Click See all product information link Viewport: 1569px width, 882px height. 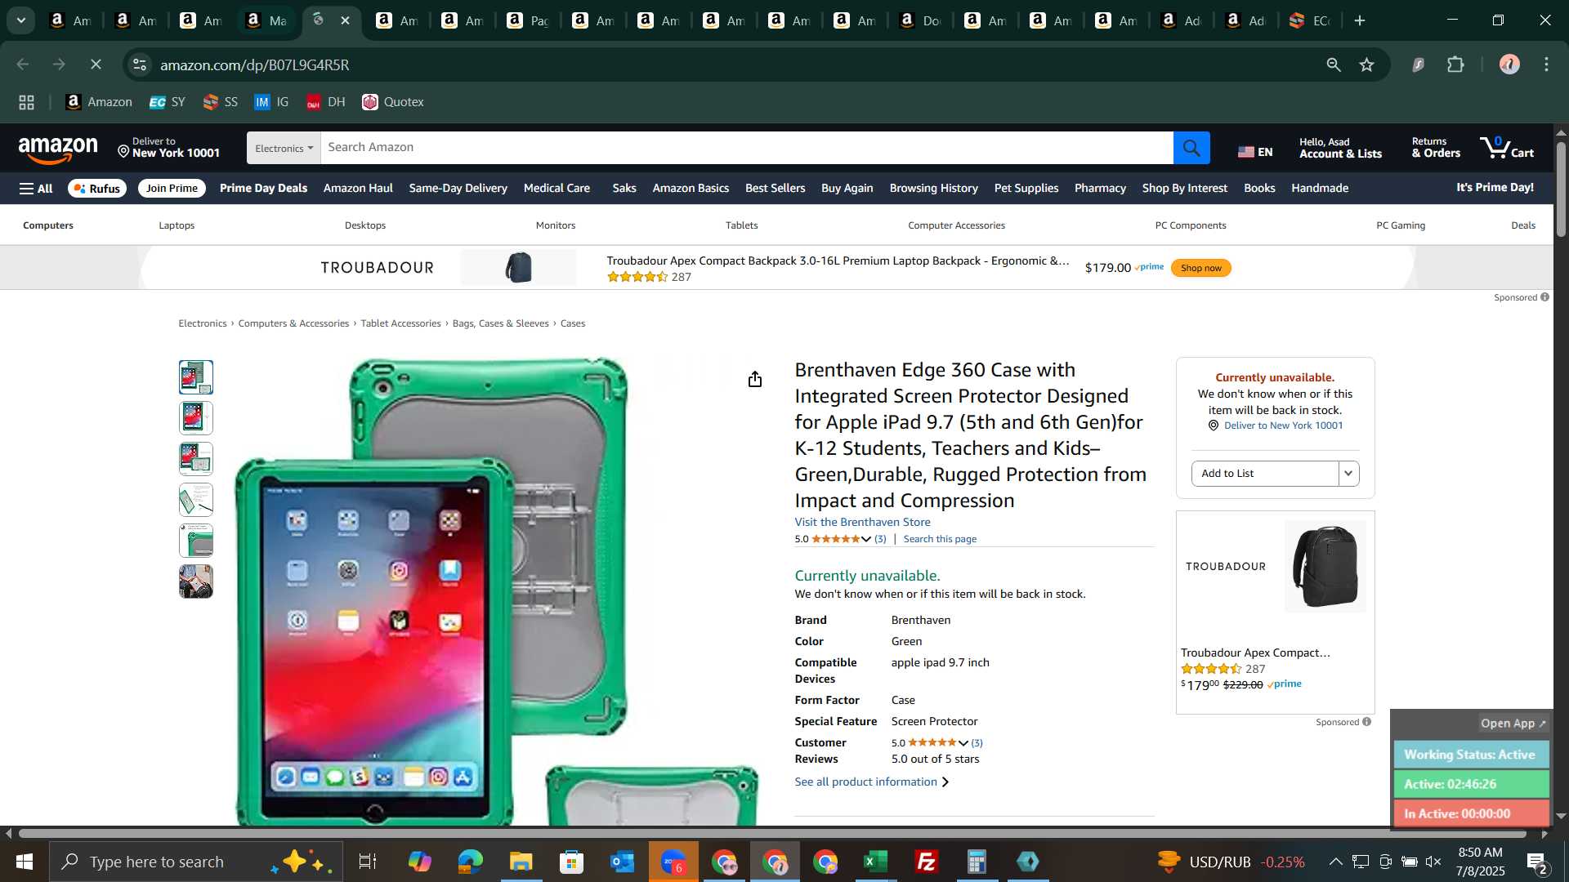pos(871,782)
